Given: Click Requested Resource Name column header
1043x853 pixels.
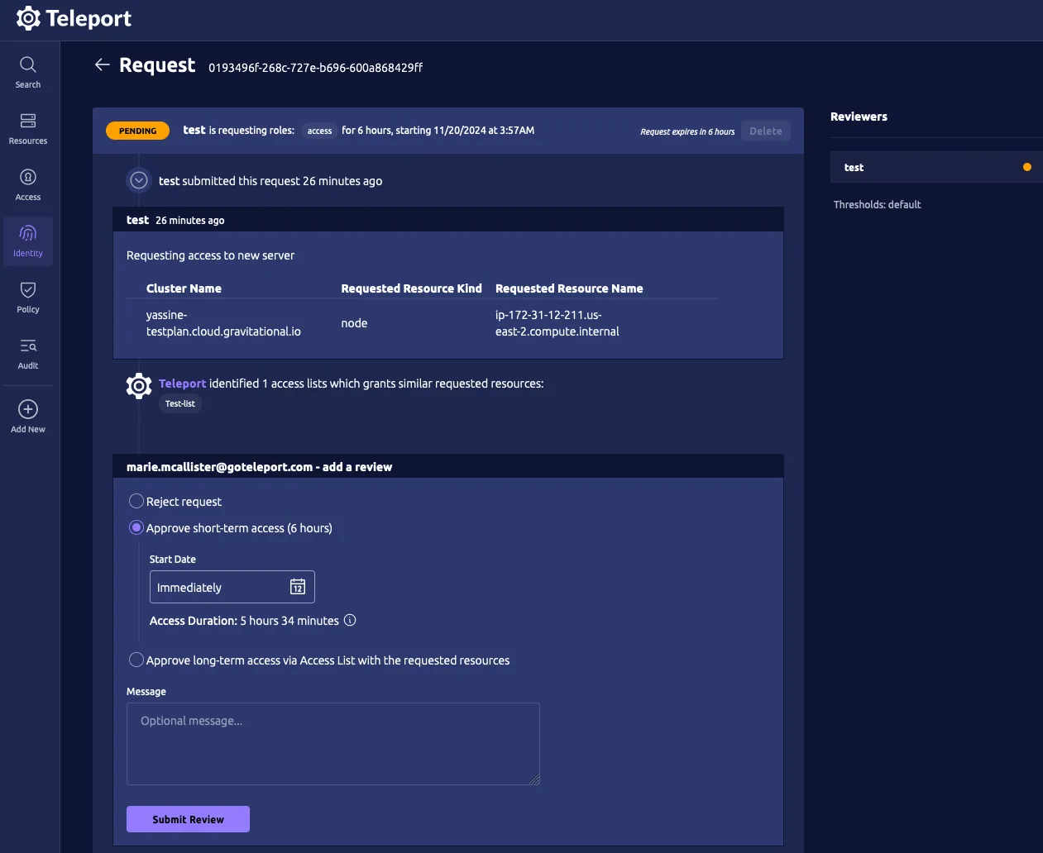Looking at the screenshot, I should (x=569, y=288).
